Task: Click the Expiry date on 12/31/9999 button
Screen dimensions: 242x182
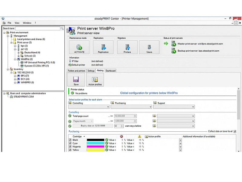Action: click(x=93, y=126)
